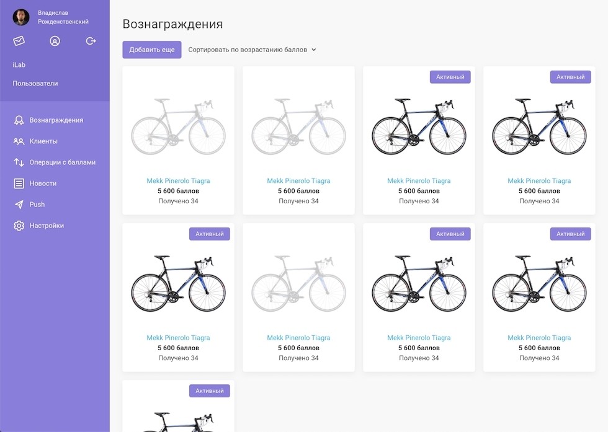Screen dimensions: 608x432
Task: Open the Пользователи sidebar section
Action: click(35, 83)
